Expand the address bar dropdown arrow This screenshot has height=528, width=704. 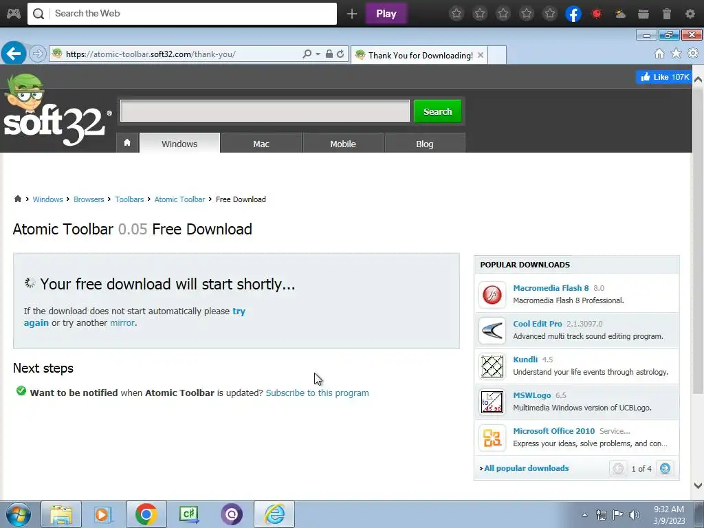[x=318, y=54]
